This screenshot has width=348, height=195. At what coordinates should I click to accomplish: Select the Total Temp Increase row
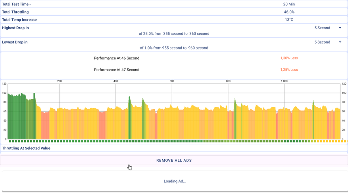[x=174, y=20]
